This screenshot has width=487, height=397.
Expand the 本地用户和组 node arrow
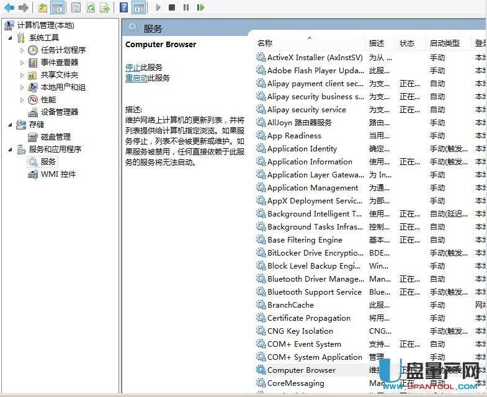pos(22,87)
